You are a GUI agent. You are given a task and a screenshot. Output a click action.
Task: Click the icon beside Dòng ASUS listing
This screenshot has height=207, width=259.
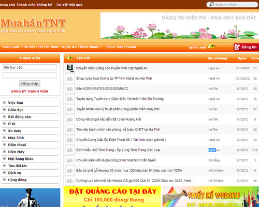point(70,120)
